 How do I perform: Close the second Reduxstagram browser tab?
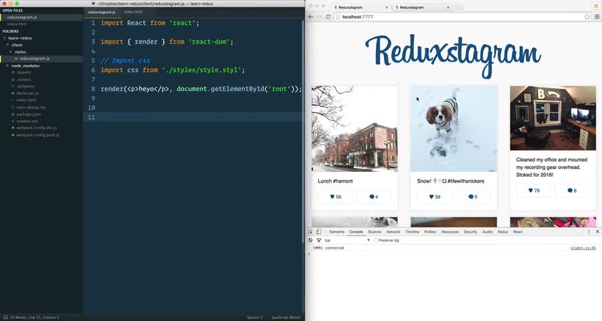(447, 7)
